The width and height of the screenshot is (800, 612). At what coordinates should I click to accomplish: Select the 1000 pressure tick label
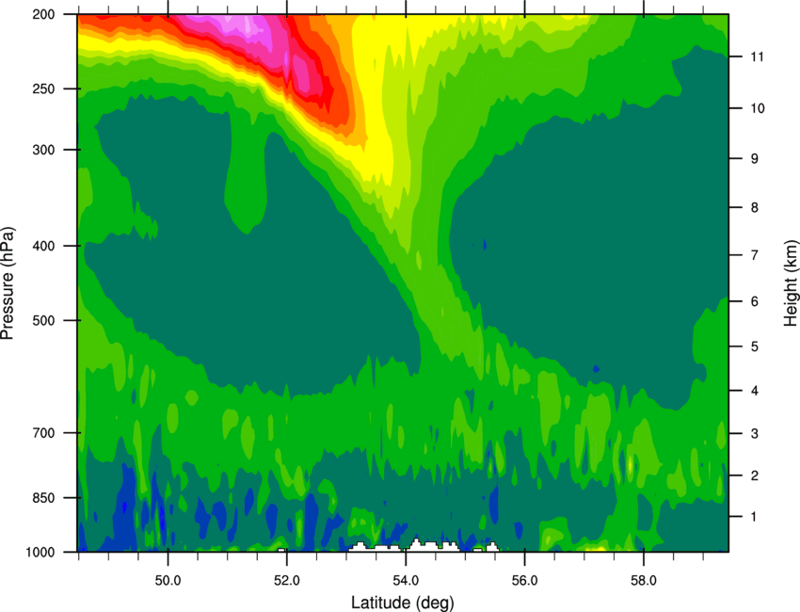click(40, 552)
